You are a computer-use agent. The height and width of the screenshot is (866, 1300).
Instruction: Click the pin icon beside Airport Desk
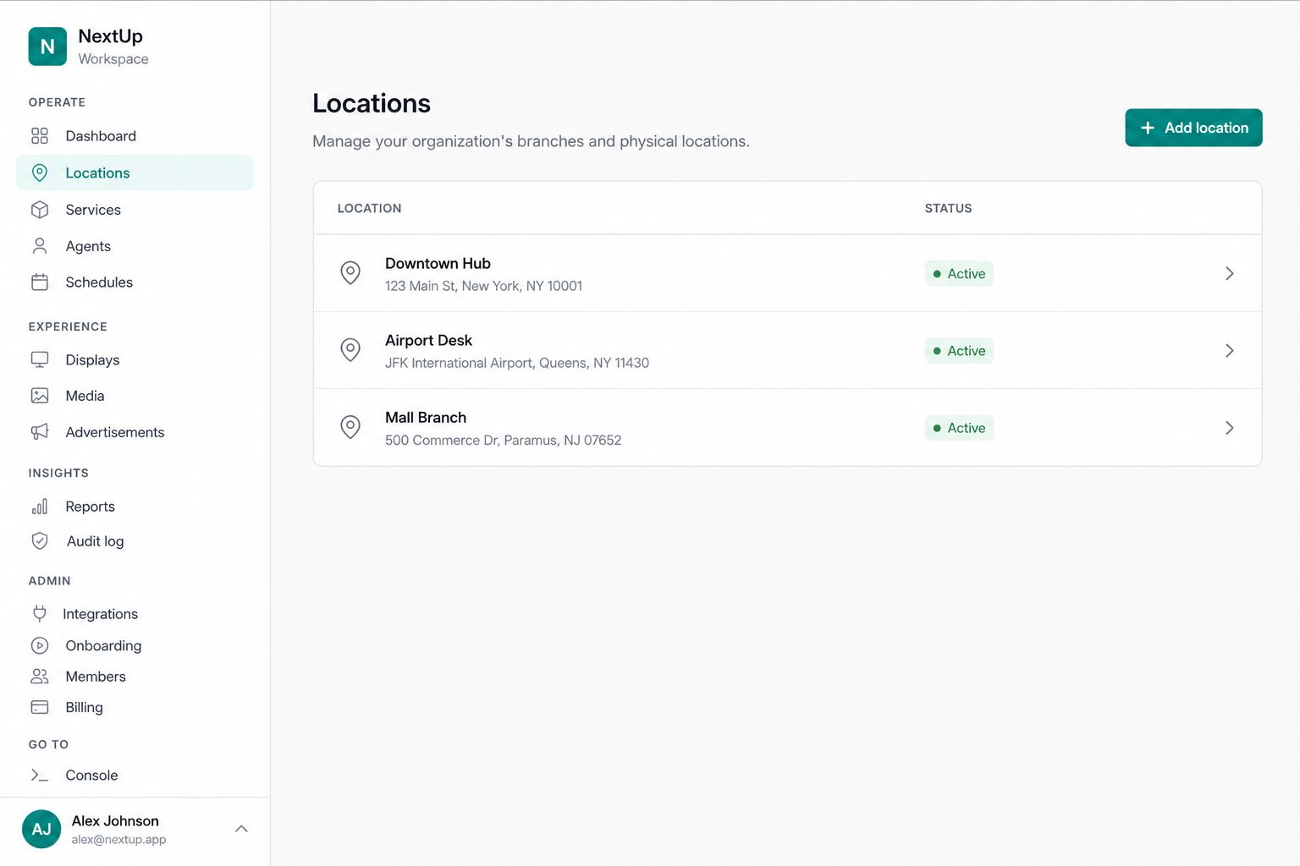(350, 350)
